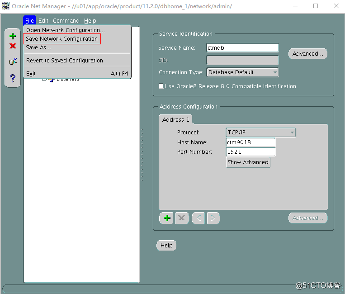Choose Save As from File menu
Viewport: 345px width, 294px height.
(x=77, y=47)
